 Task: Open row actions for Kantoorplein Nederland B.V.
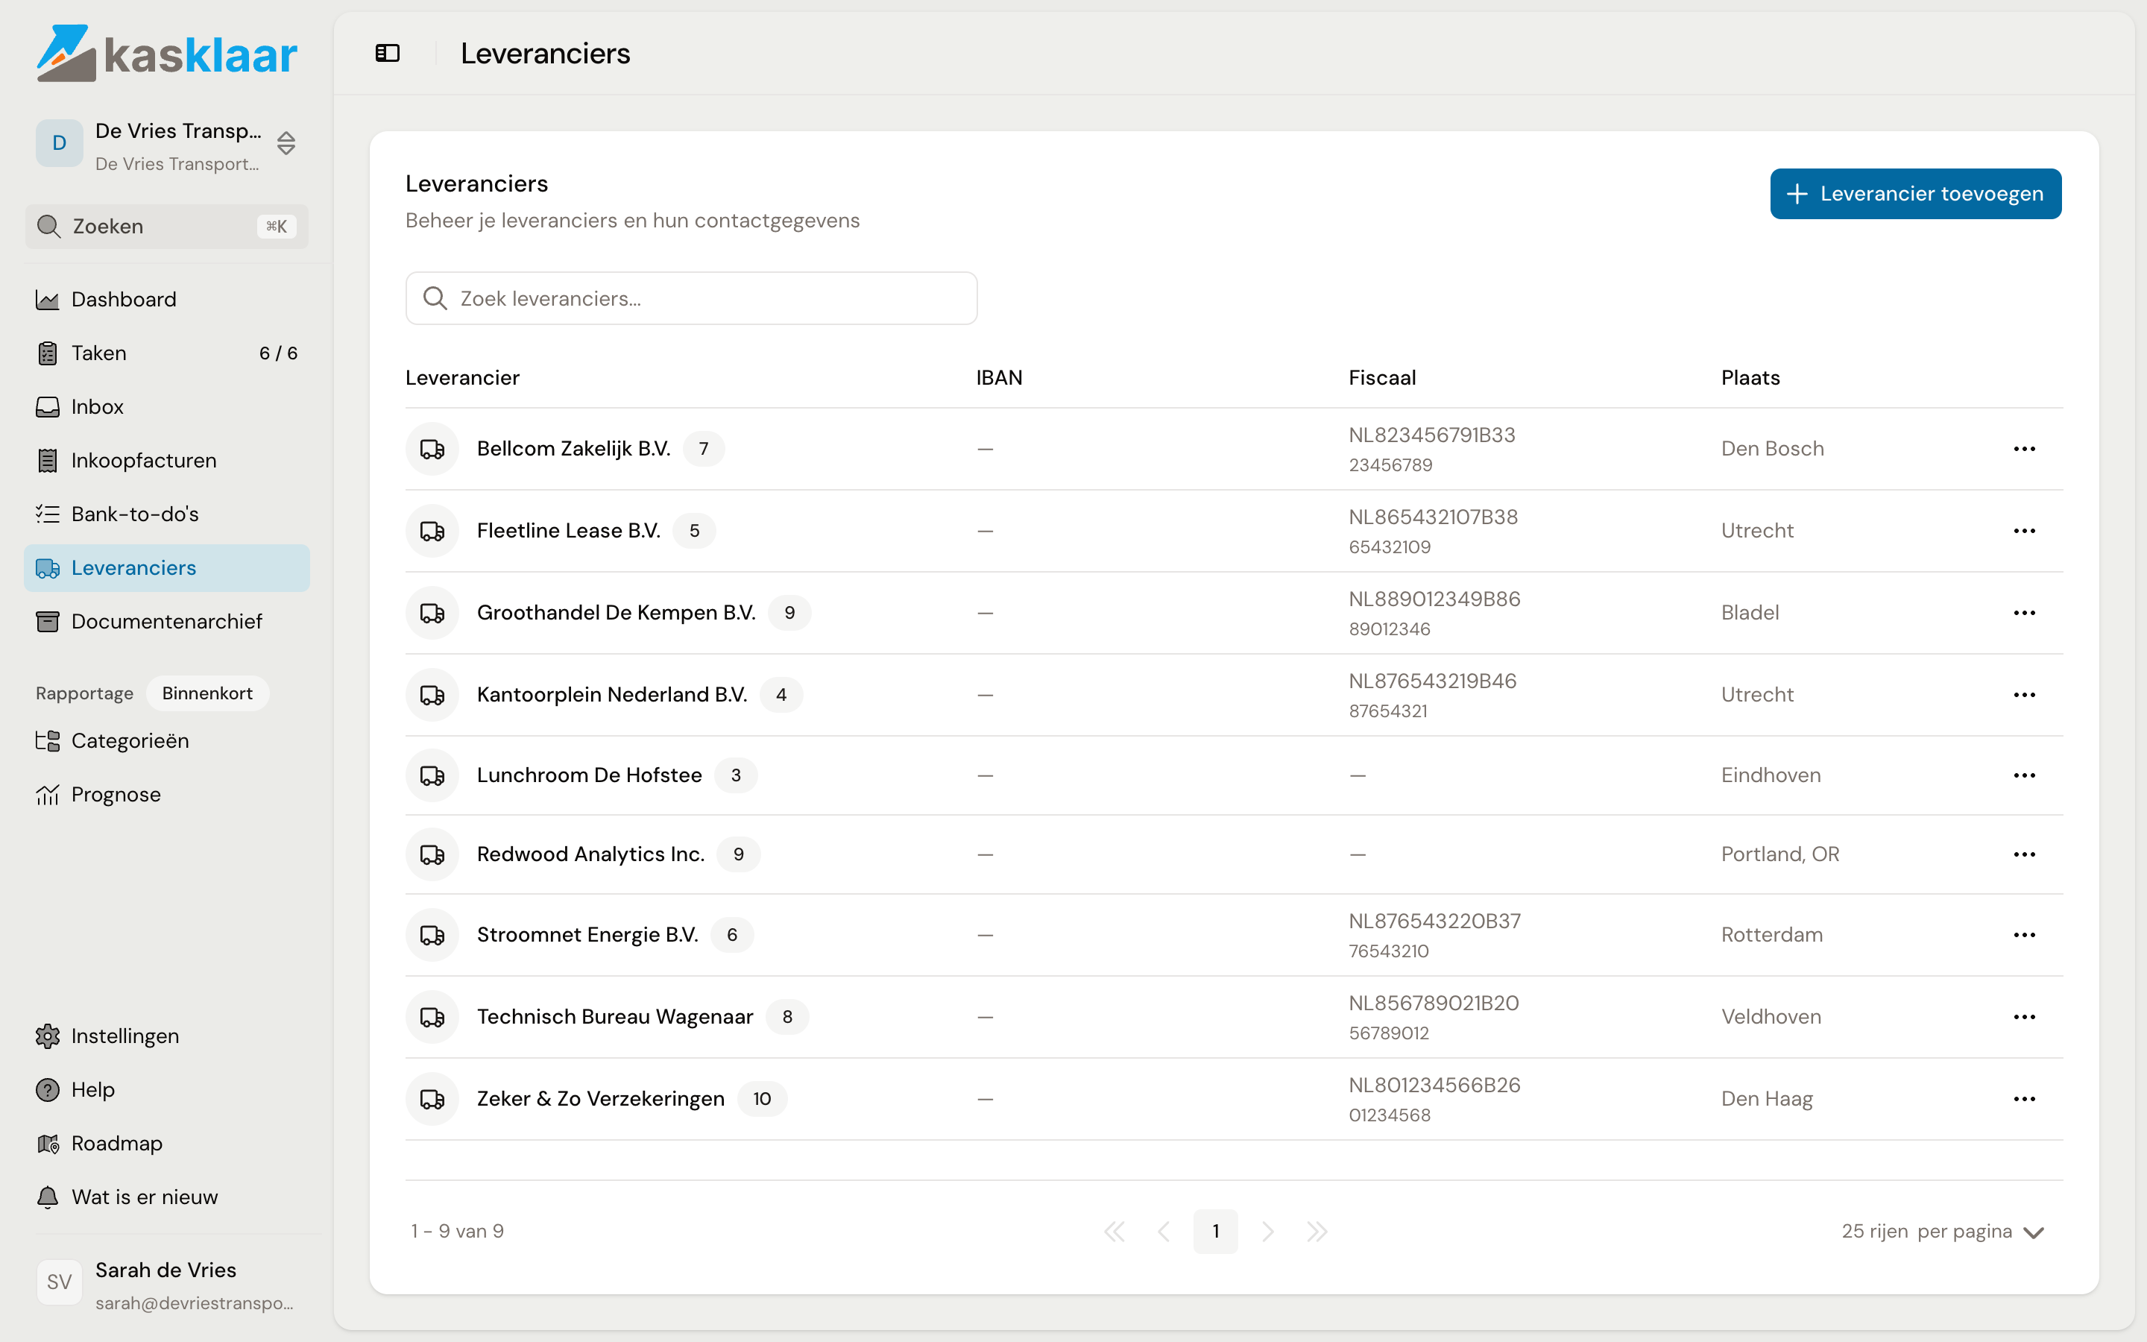(x=2025, y=695)
